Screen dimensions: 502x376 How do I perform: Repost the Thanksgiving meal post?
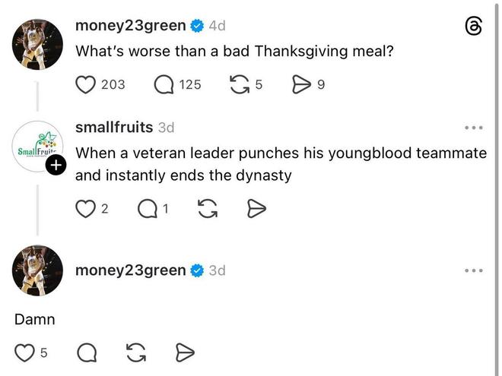click(x=239, y=84)
